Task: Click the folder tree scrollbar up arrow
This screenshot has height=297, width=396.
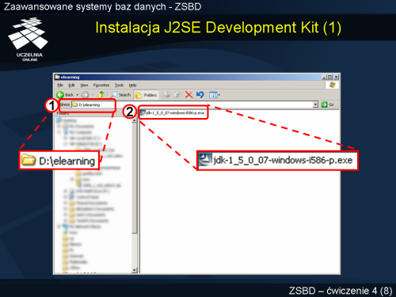Action: 135,120
